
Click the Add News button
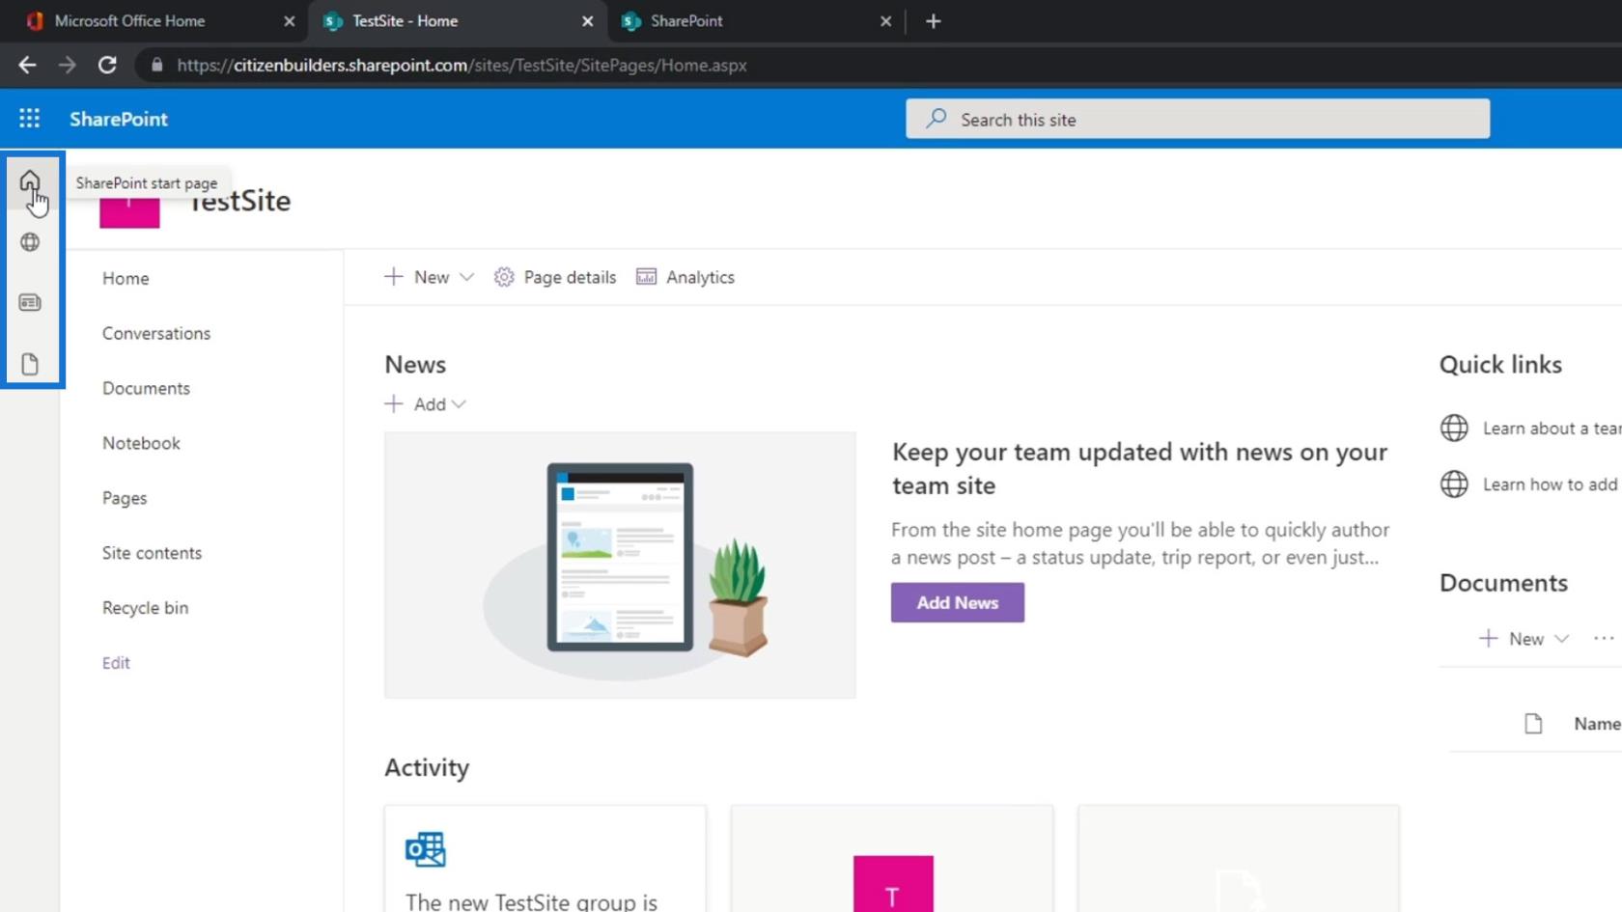pos(957,602)
